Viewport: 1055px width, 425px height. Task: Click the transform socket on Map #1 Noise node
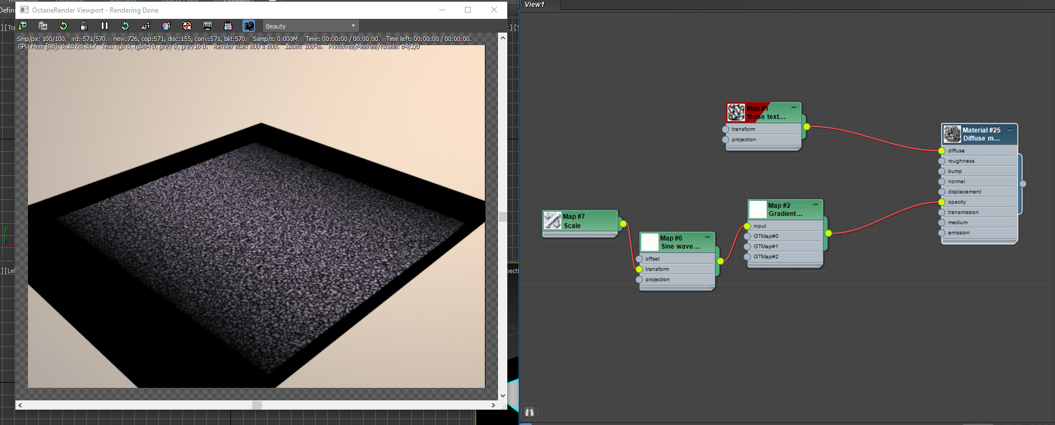pos(726,129)
